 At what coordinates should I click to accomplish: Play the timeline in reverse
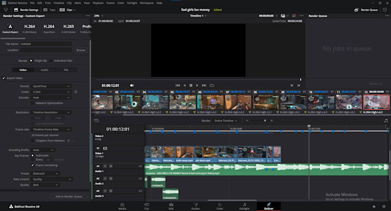pos(185,85)
